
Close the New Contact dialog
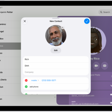pyautogui.click(x=25, y=21)
